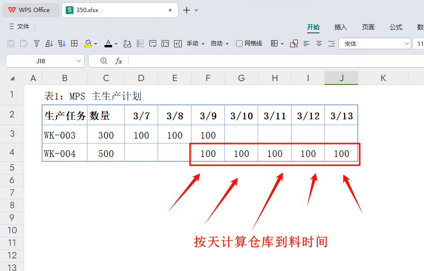Apply the yellow fill color bucket

click(88, 43)
